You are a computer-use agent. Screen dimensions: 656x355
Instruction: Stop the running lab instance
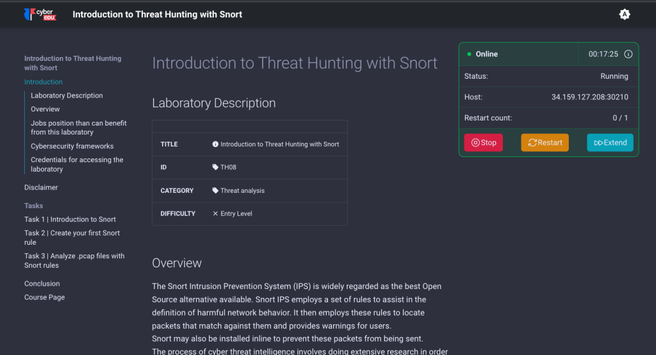click(483, 143)
